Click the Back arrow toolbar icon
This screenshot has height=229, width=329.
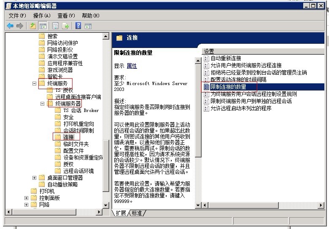pyautogui.click(x=10, y=26)
